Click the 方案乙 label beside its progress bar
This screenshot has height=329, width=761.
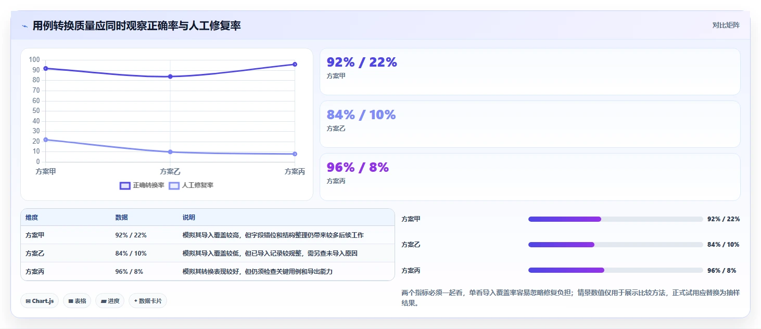click(411, 245)
